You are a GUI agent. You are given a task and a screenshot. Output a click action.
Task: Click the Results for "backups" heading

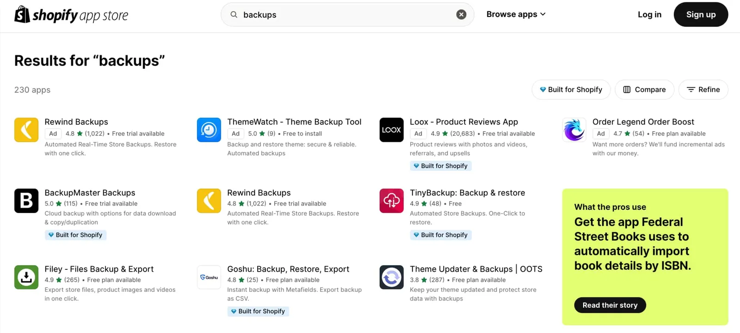point(89,61)
